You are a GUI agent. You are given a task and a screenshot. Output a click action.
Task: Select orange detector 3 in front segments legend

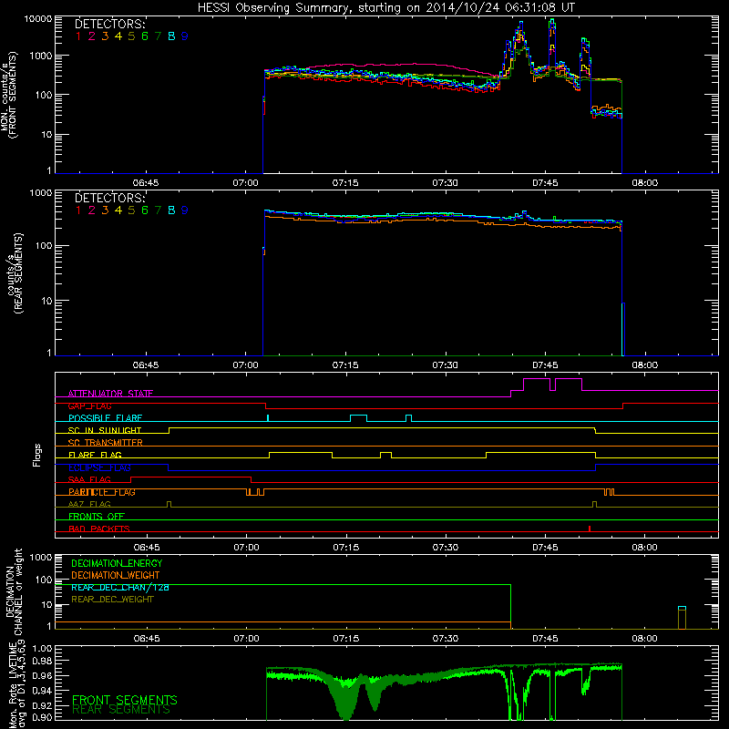tap(105, 36)
